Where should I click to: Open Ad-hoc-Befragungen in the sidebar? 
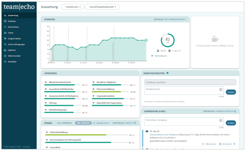coord(16,45)
